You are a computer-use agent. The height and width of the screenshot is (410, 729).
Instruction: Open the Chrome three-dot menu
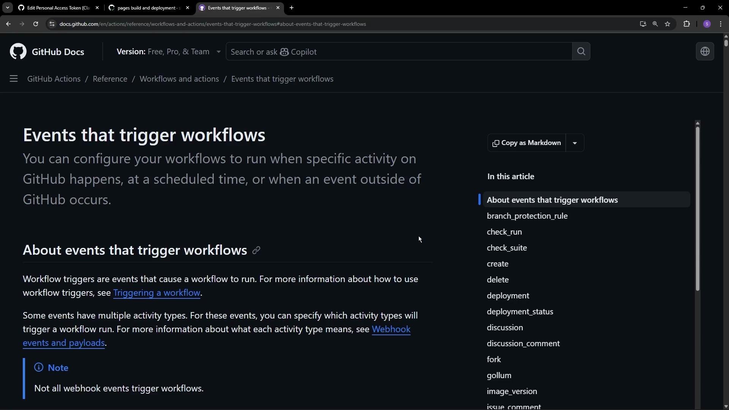(x=721, y=24)
